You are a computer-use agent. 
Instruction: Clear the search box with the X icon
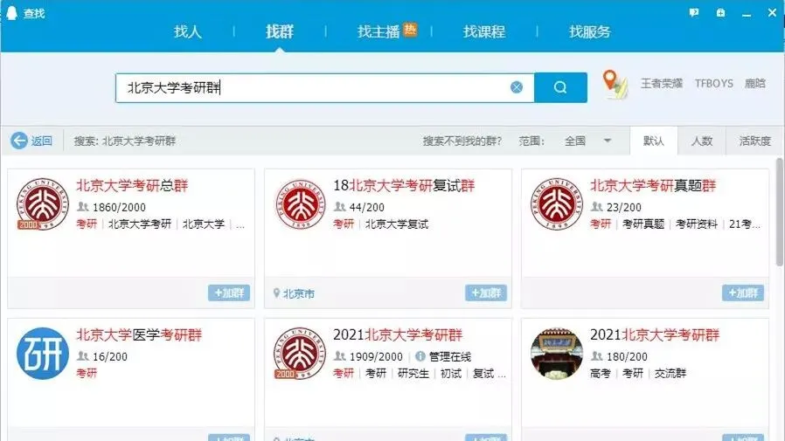(517, 87)
